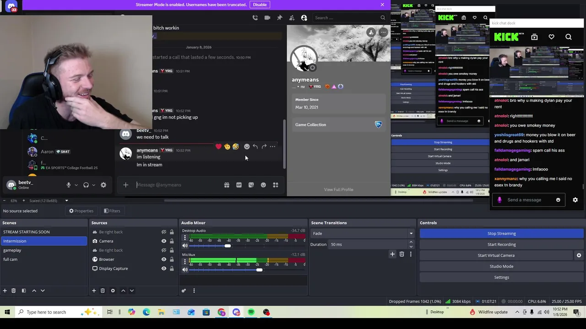Open message more options ellipsis

tap(273, 147)
